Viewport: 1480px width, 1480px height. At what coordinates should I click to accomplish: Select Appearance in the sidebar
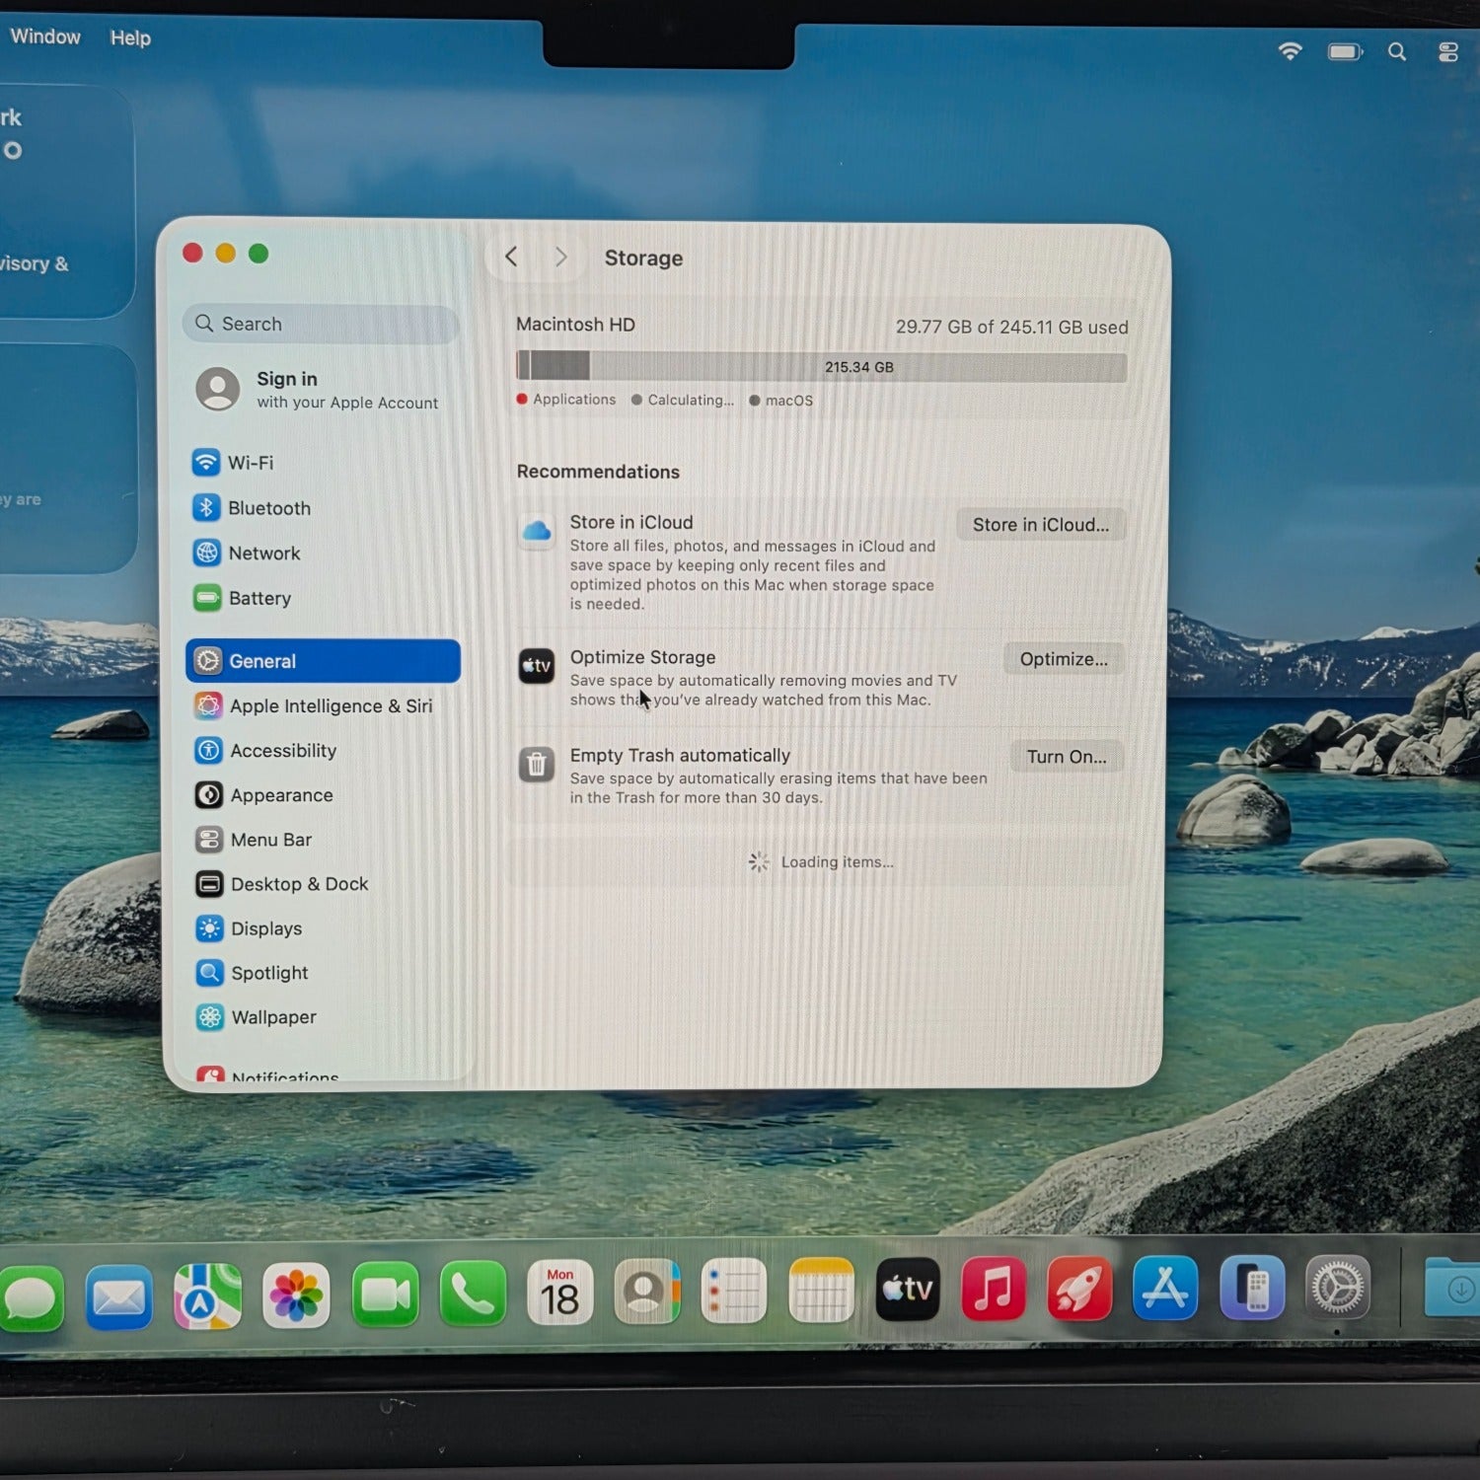point(323,795)
